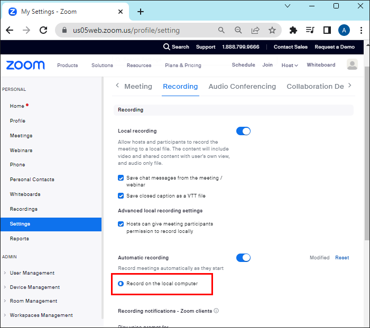Viewport: 370px width, 328px height.
Task: Open Plans & Pricing
Action: [183, 65]
